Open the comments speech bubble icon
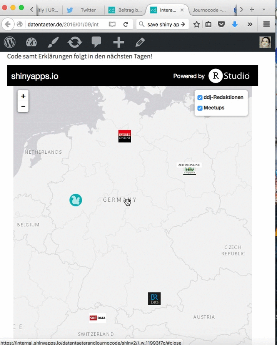 coord(96,42)
